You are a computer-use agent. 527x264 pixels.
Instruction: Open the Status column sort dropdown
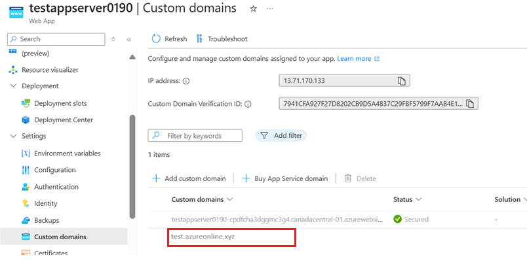(x=418, y=199)
